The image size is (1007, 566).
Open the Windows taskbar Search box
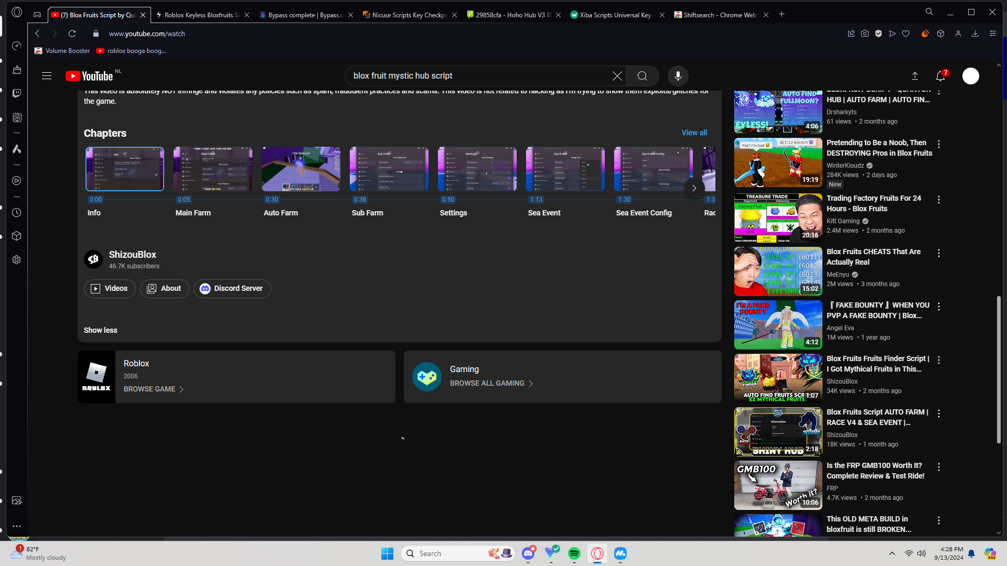coord(458,553)
